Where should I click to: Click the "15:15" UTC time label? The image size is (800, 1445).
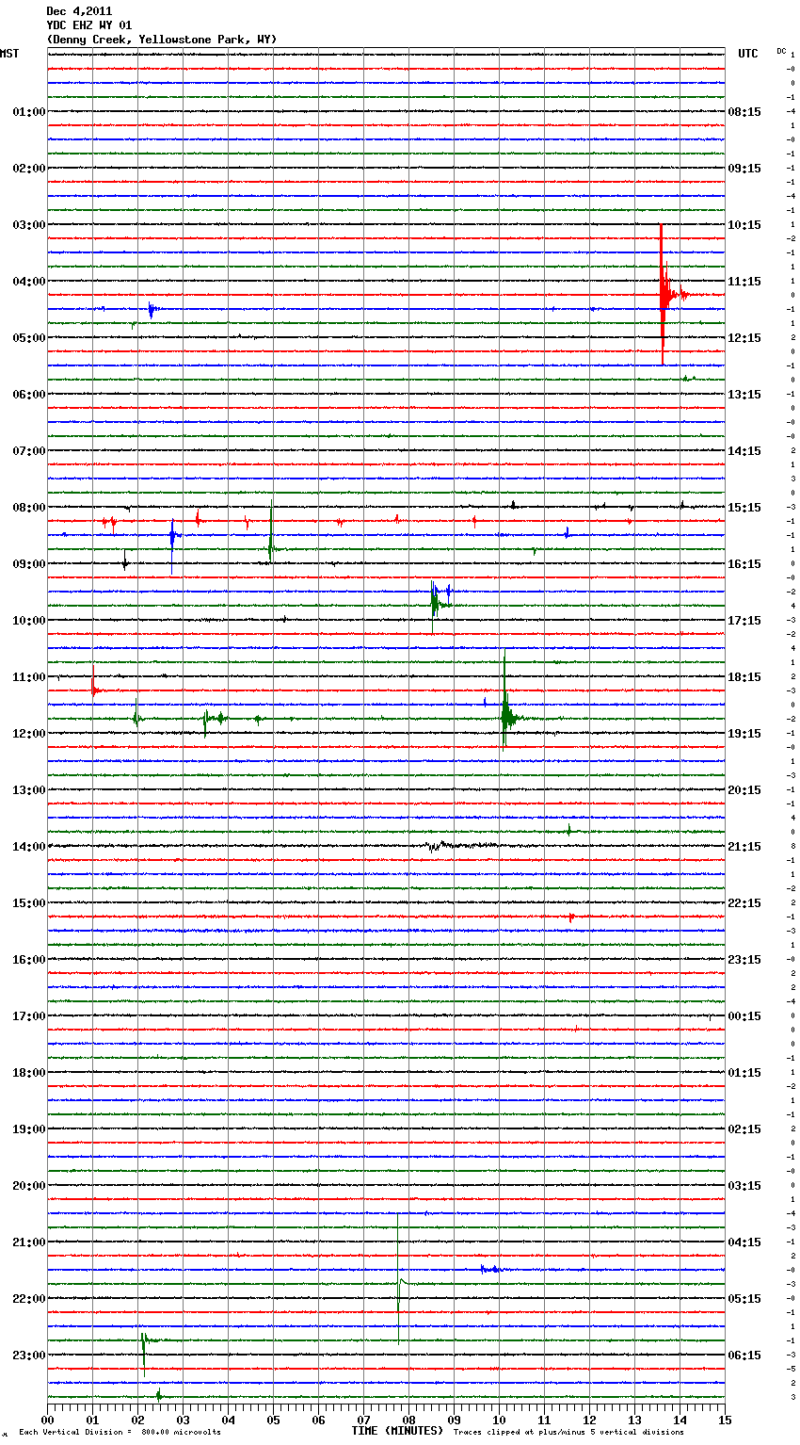(x=744, y=508)
